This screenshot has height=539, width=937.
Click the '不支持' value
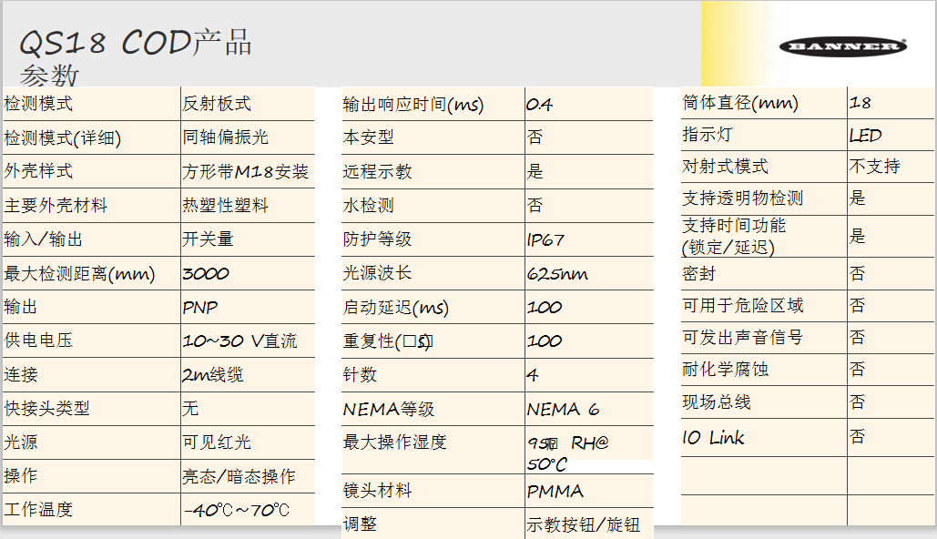875,166
